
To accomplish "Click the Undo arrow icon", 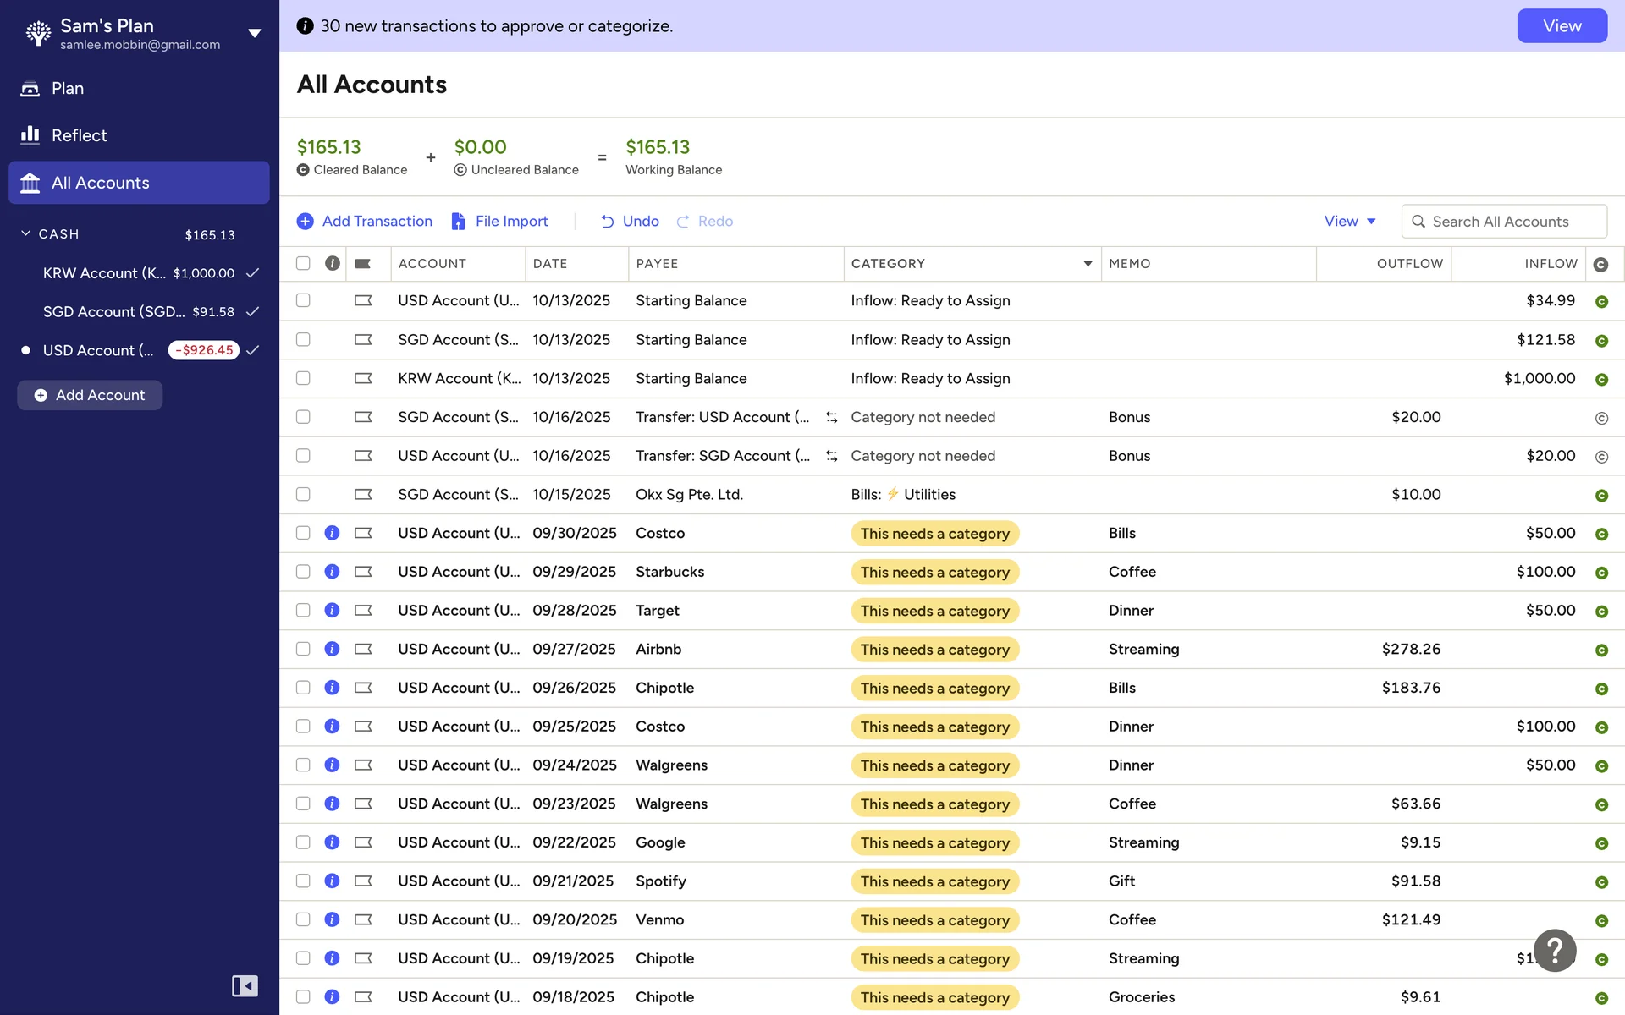I will click(x=607, y=222).
